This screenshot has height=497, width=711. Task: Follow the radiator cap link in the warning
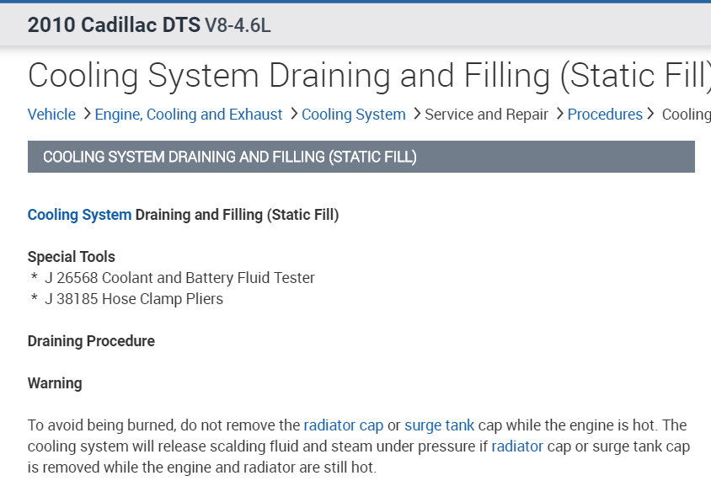pos(343,425)
